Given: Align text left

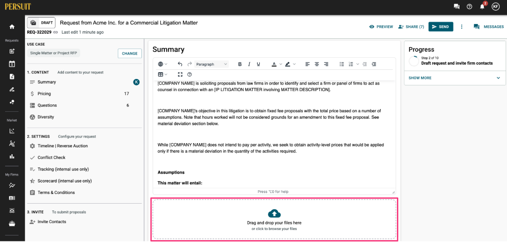Looking at the screenshot, I should tap(307, 64).
